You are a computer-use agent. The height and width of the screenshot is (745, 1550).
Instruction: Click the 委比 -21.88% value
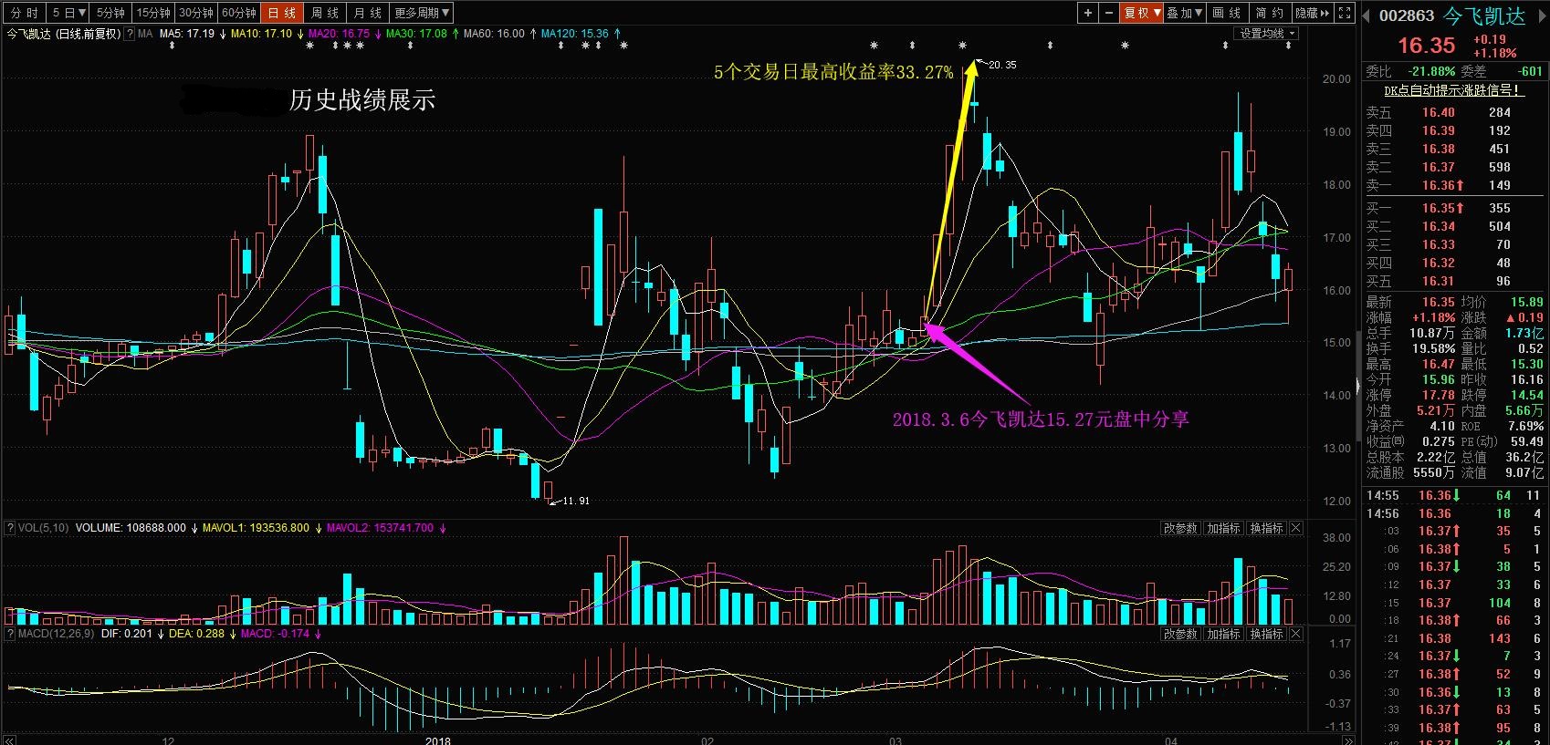pos(1431,71)
